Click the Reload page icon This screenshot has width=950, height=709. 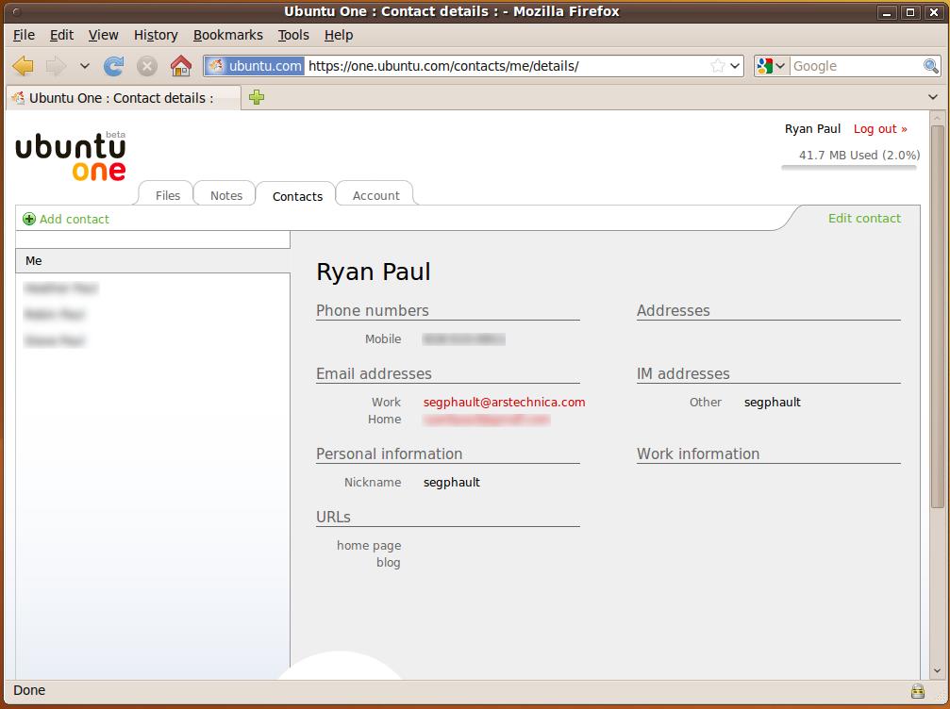click(x=114, y=66)
